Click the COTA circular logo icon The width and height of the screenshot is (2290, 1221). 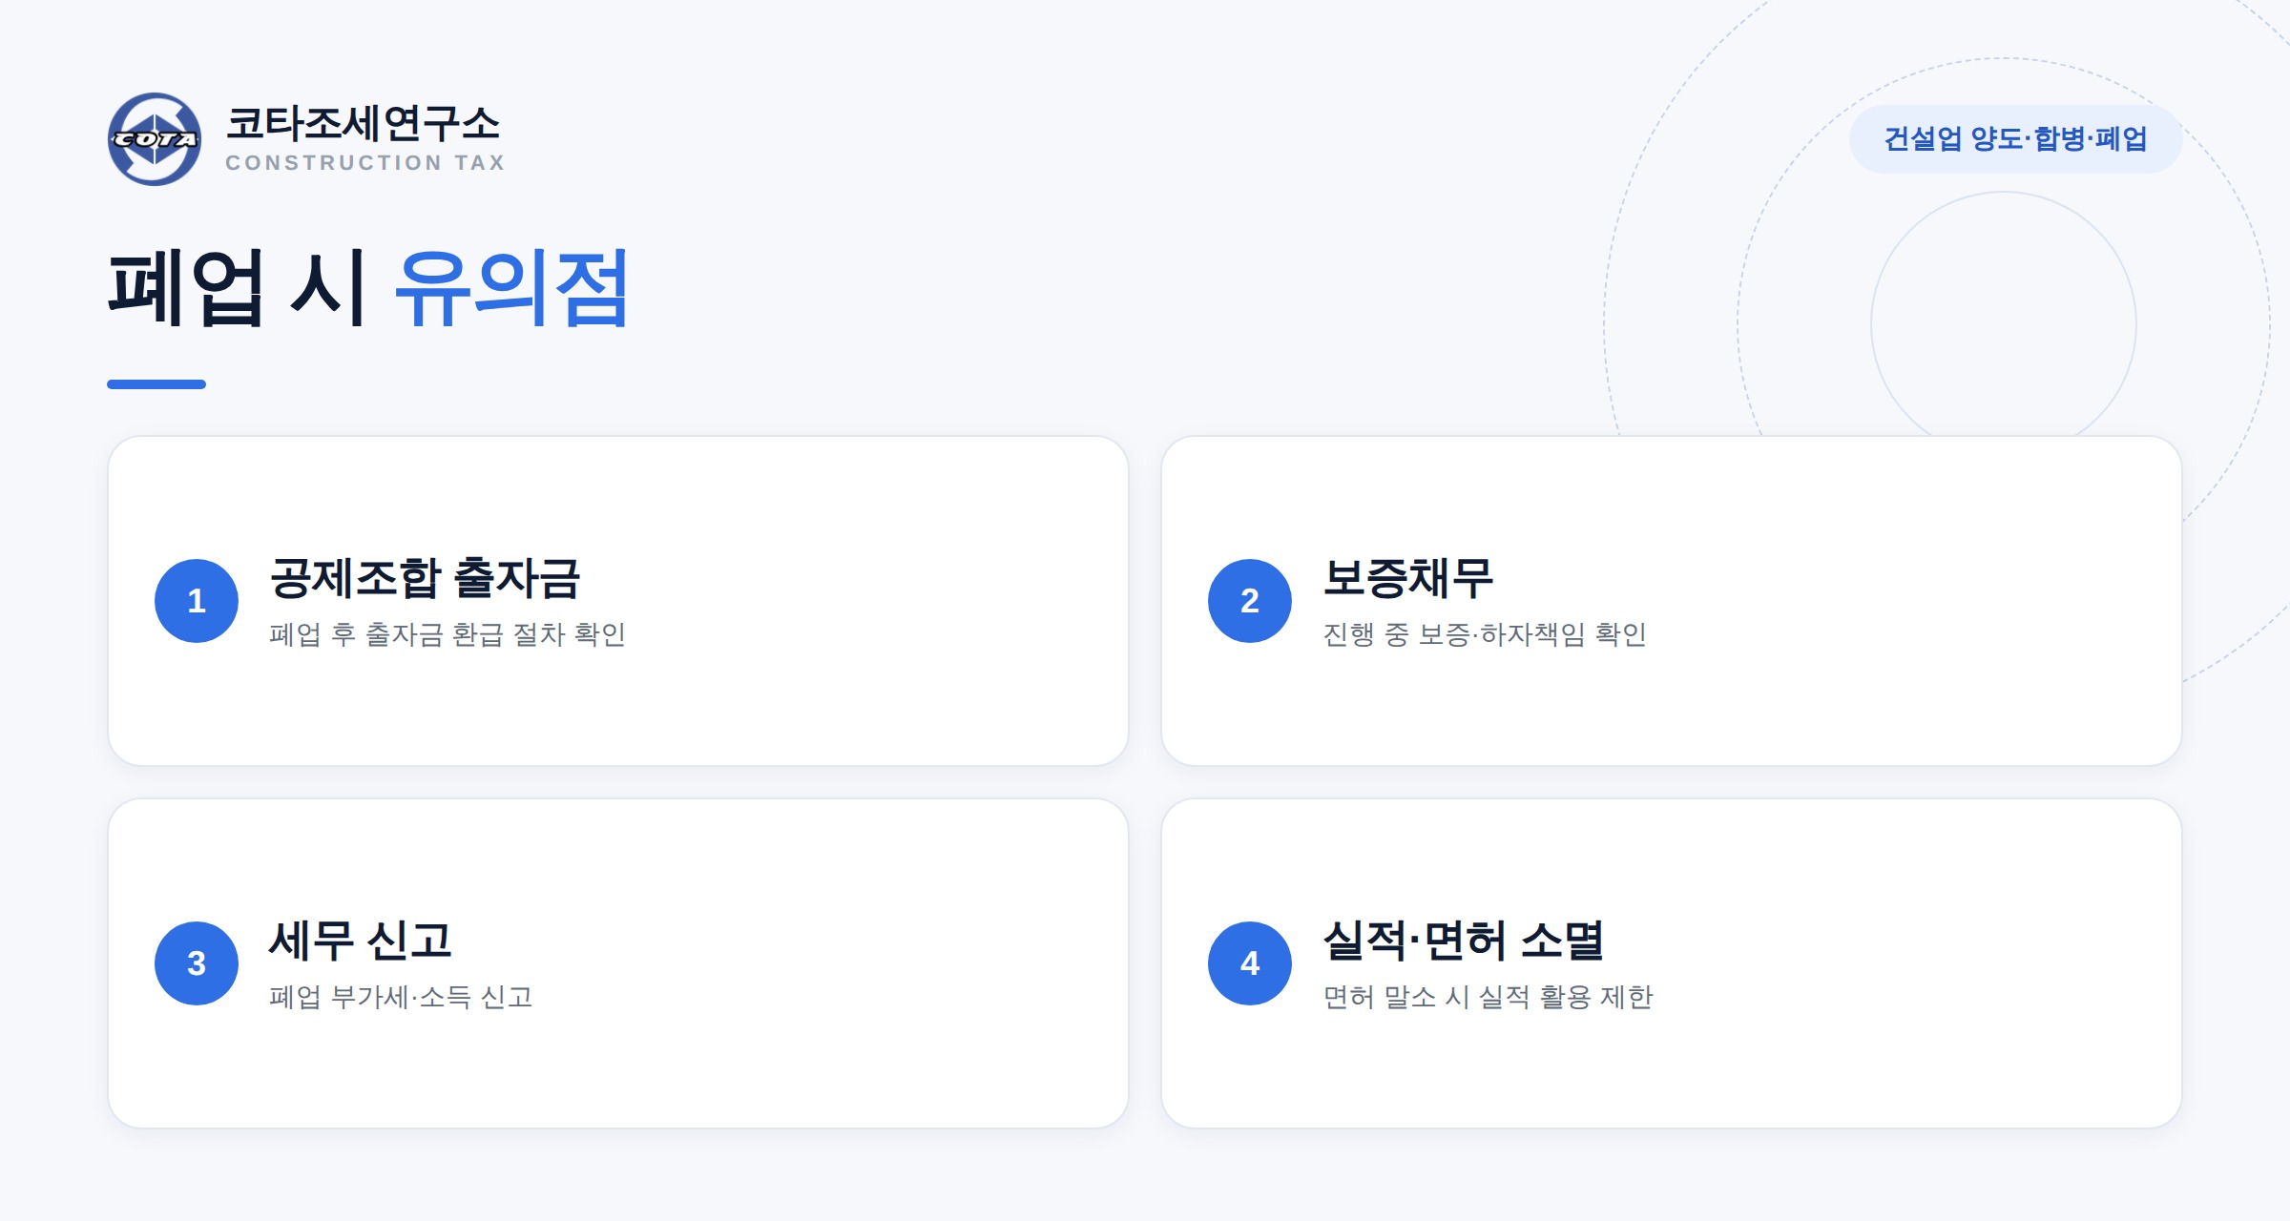point(155,139)
